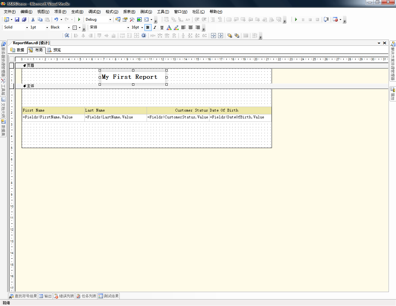The height and width of the screenshot is (306, 396).
Task: Center the text alignment
Action: (191, 28)
